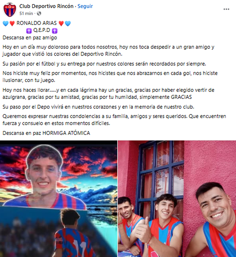
Task: Open the selfie photo by the pink wall
Action: tap(177, 199)
